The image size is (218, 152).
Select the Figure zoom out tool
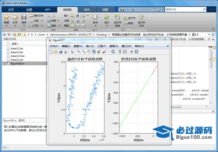(x=84, y=52)
